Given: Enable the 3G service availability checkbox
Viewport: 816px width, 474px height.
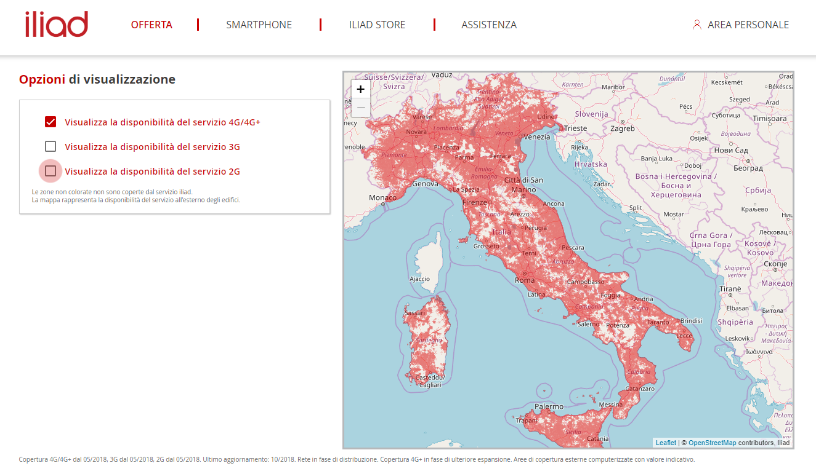Looking at the screenshot, I should click(50, 146).
